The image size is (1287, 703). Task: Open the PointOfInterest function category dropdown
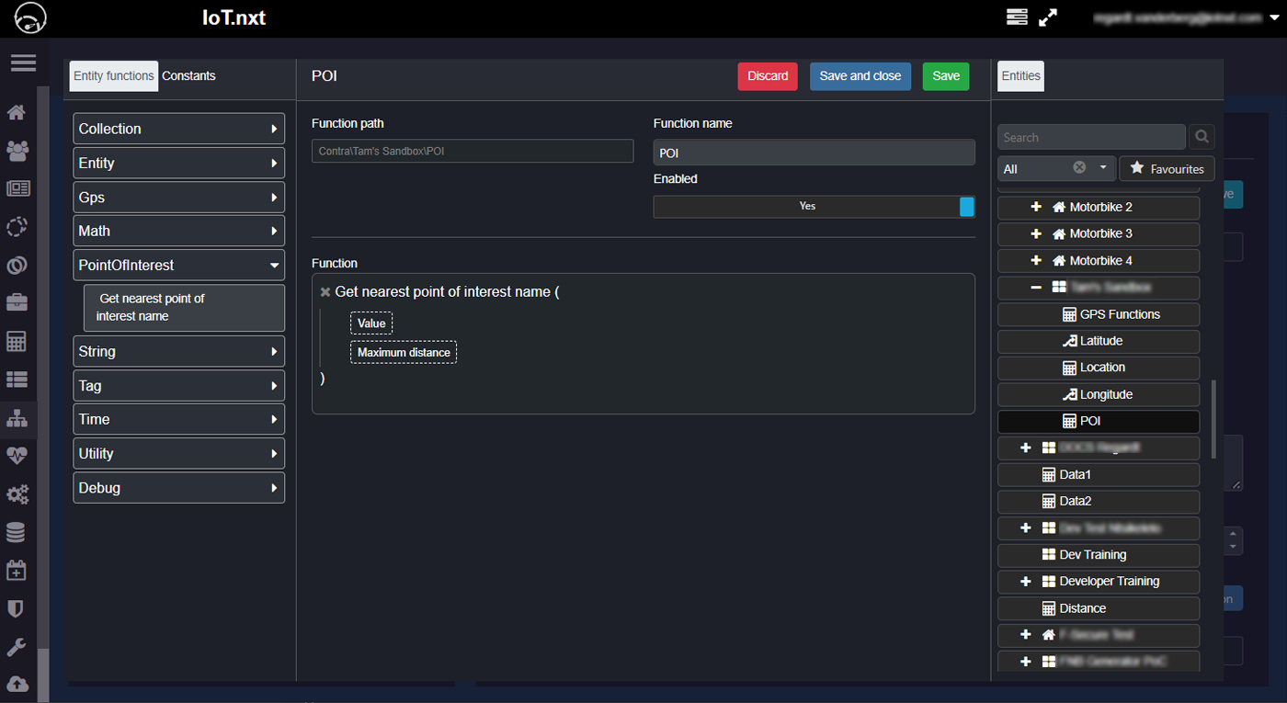(x=178, y=265)
